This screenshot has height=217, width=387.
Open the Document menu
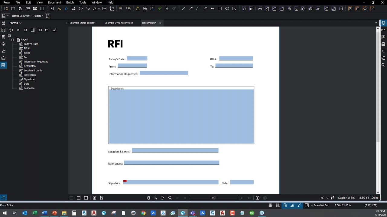(x=54, y=2)
